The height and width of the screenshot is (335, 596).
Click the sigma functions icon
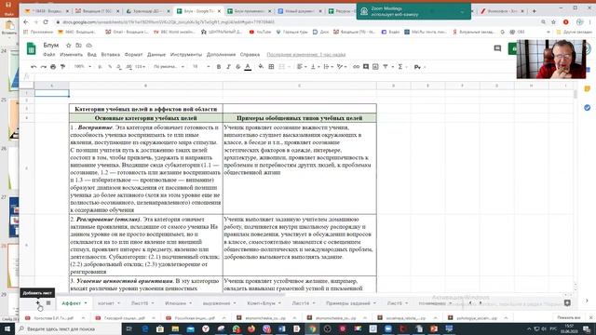(400, 67)
